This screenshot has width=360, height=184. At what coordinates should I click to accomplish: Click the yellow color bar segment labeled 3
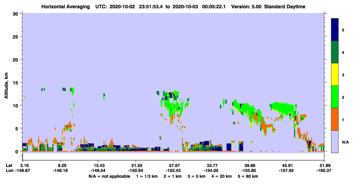335,74
